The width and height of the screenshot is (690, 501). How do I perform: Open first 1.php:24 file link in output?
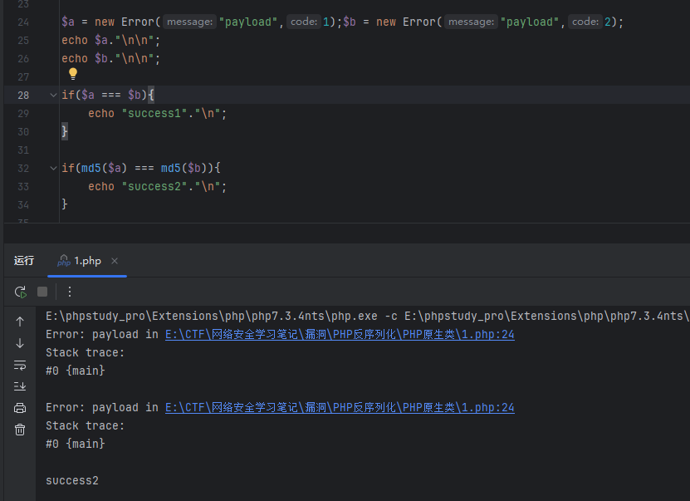339,335
